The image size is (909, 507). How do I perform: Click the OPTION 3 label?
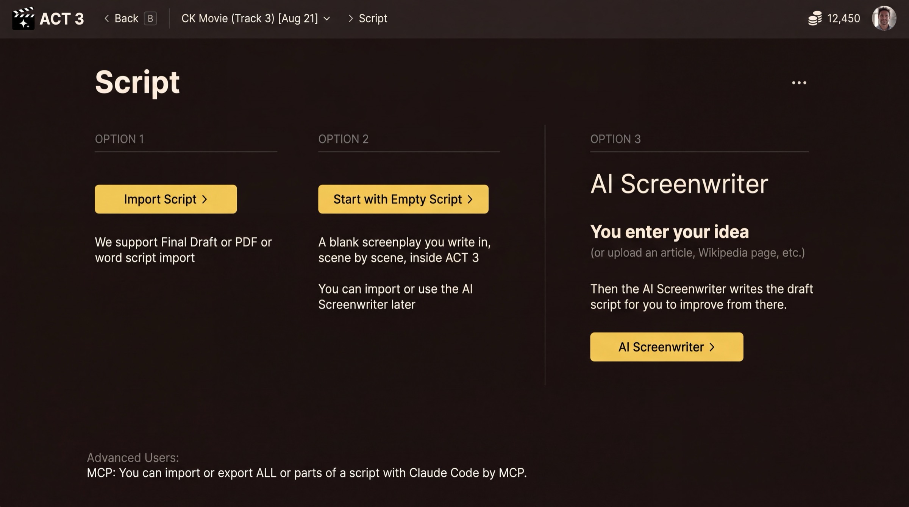[615, 139]
